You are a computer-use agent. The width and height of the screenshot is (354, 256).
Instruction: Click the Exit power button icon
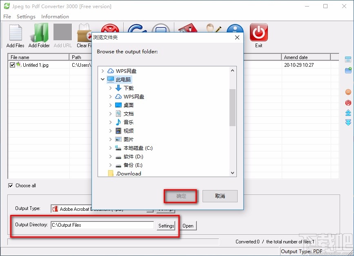click(258, 33)
